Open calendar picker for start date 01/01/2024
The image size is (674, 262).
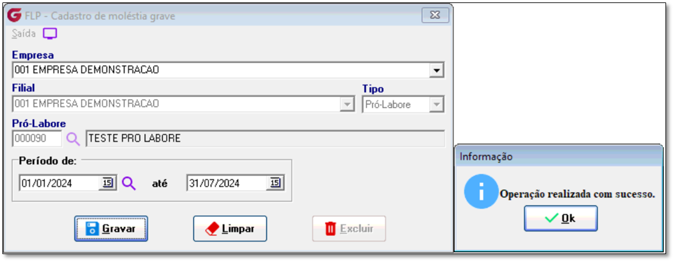tap(108, 183)
